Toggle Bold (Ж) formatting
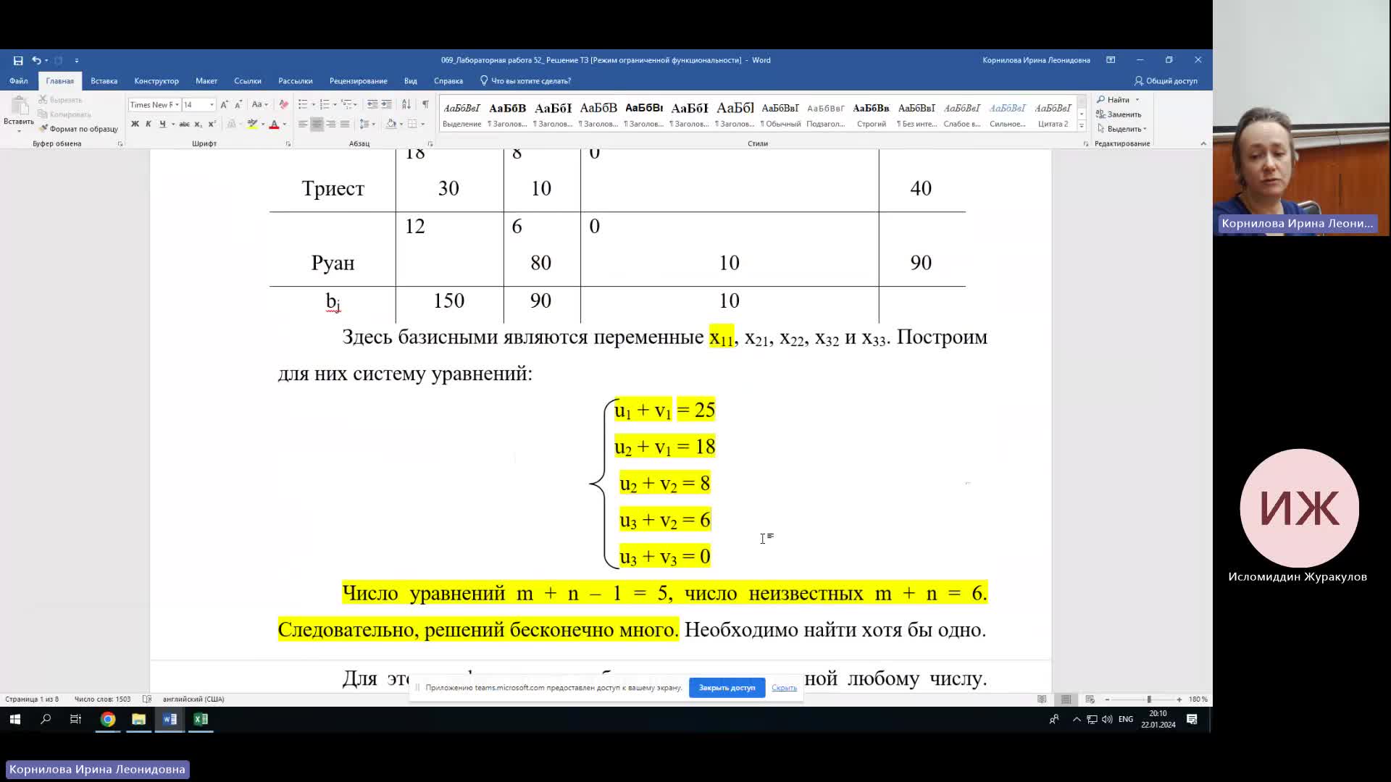The image size is (1391, 782). 135,124
